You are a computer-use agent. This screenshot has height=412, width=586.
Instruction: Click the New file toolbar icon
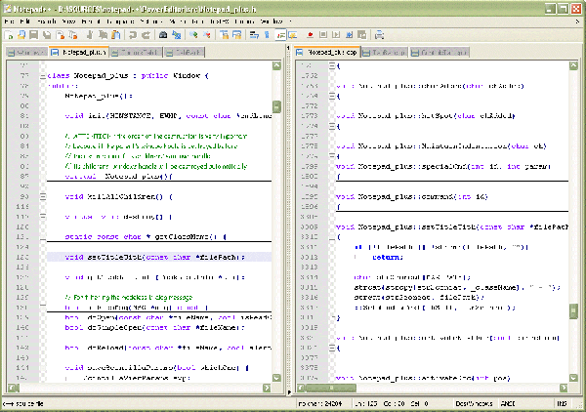coord(9,34)
